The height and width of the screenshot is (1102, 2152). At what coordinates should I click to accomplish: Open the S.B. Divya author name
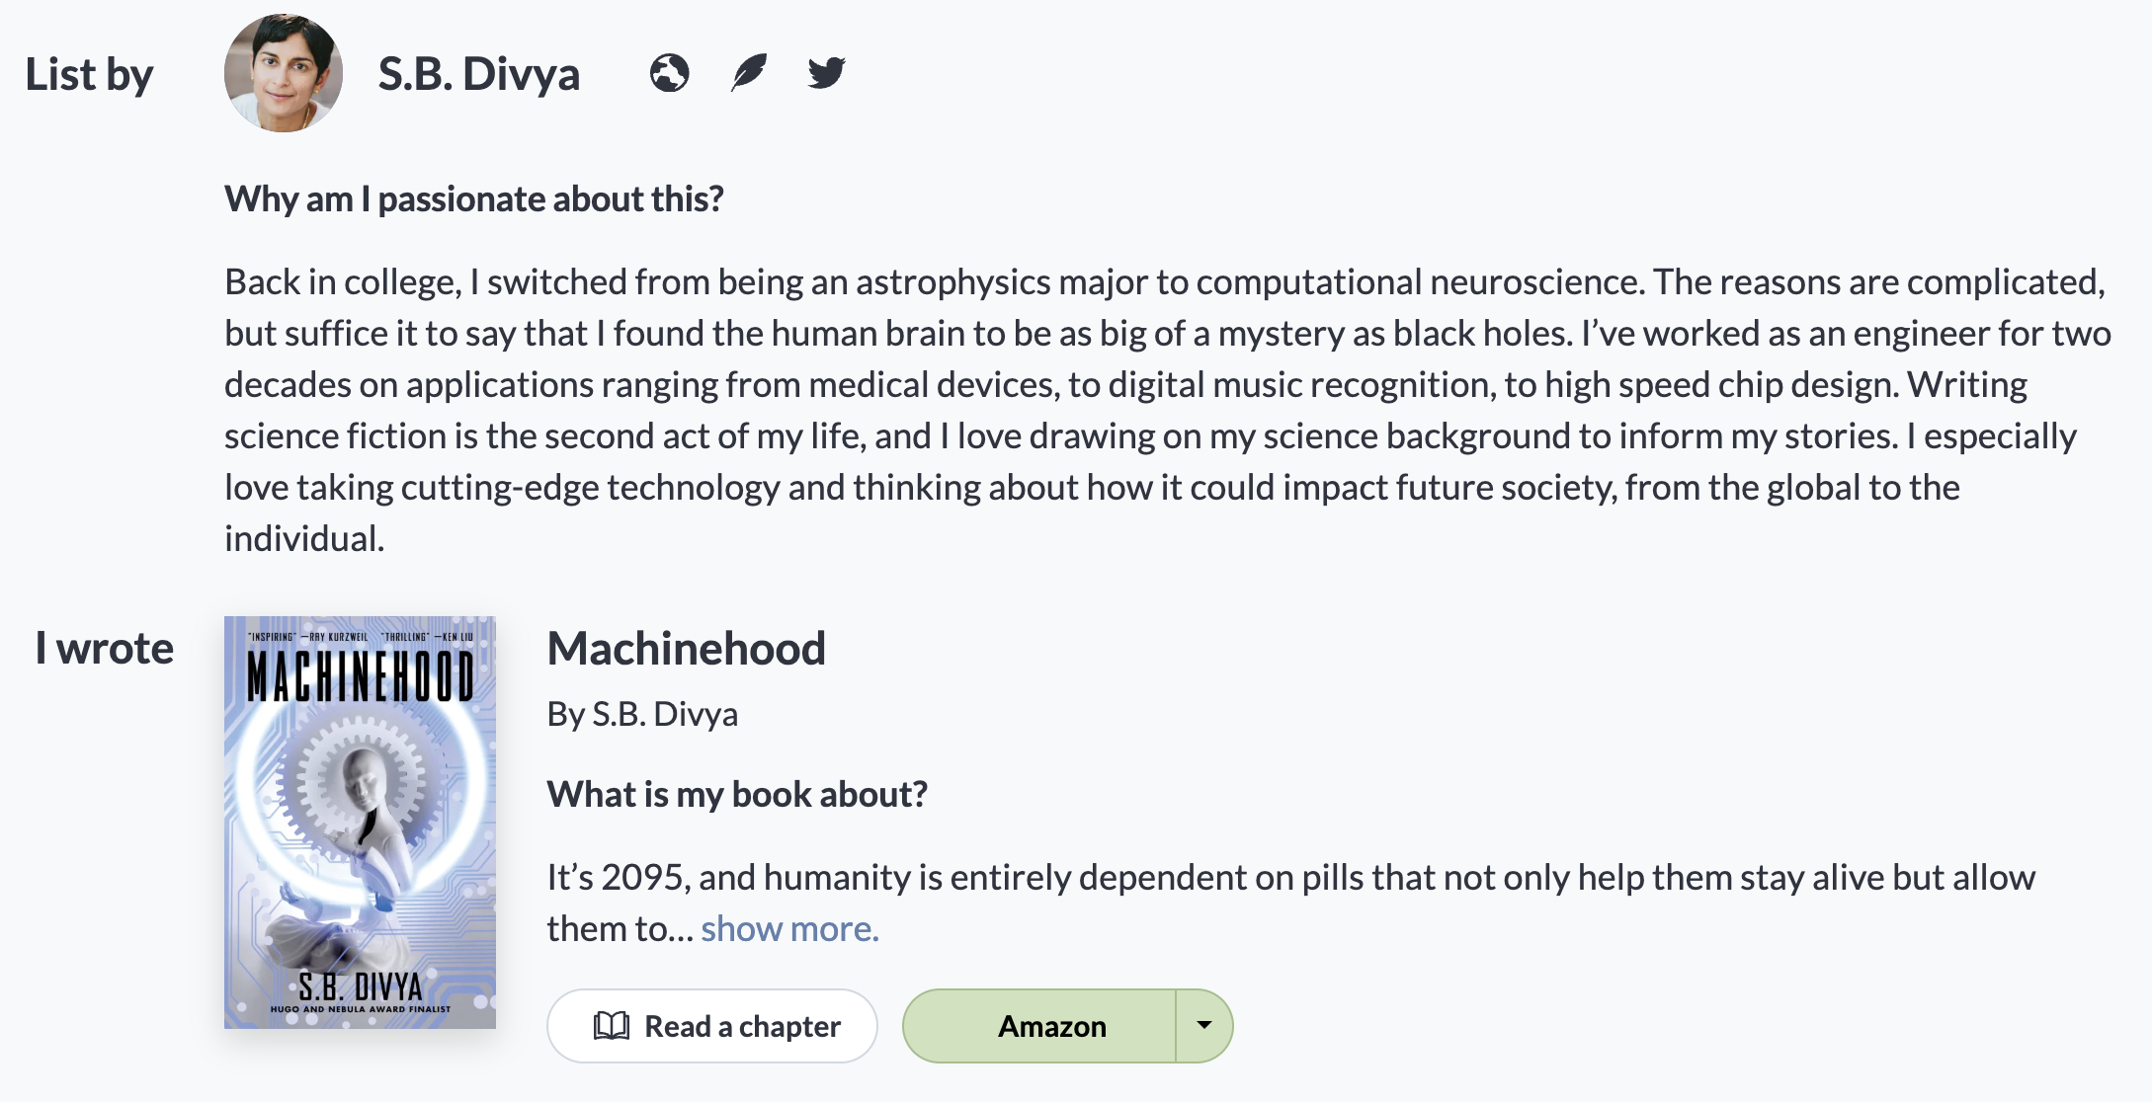pos(479,74)
